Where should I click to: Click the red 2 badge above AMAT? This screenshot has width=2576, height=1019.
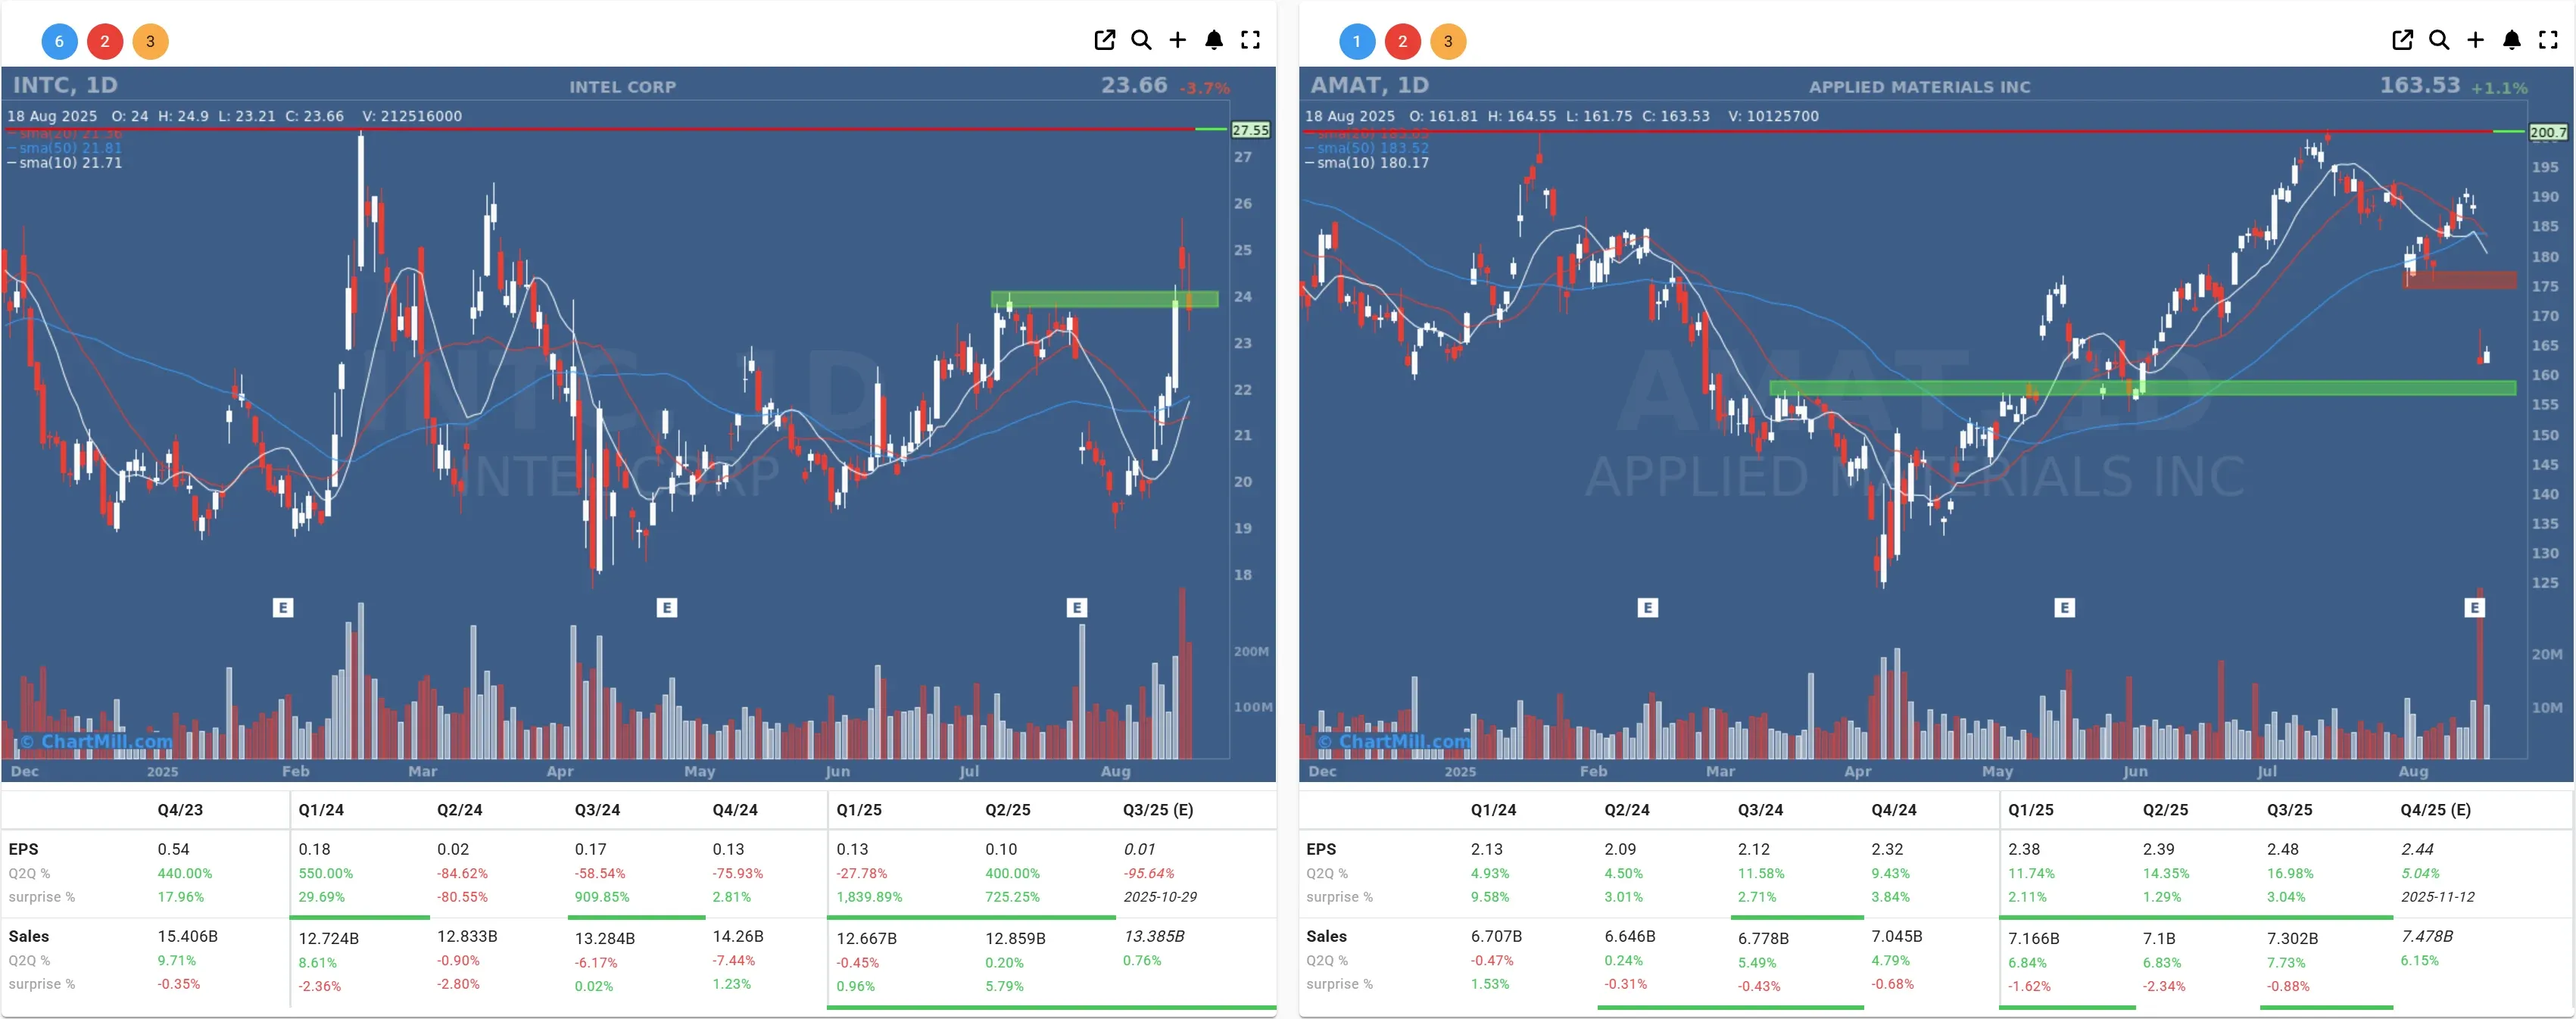click(x=1403, y=41)
